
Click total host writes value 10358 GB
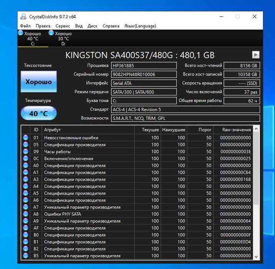pyautogui.click(x=242, y=74)
